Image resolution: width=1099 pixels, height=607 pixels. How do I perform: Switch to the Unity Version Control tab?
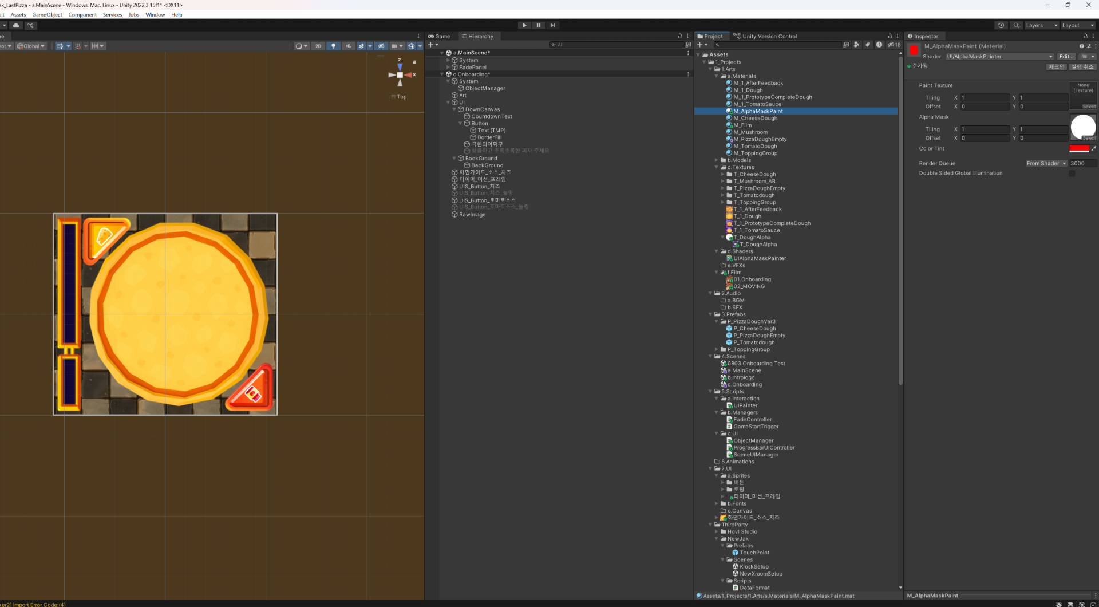click(765, 36)
